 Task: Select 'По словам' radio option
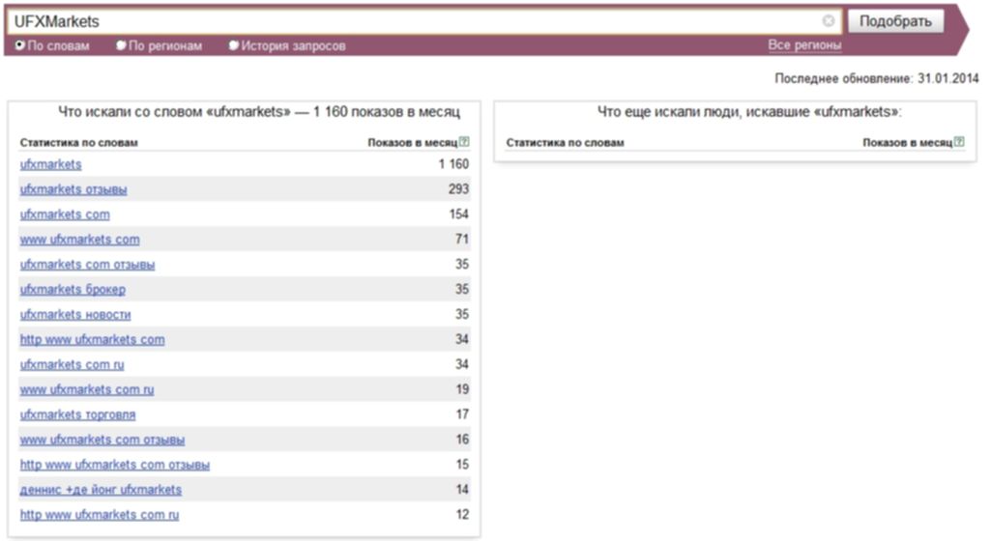(20, 45)
